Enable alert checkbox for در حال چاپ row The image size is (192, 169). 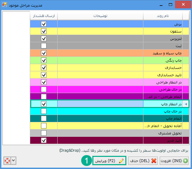pyautogui.click(x=44, y=111)
